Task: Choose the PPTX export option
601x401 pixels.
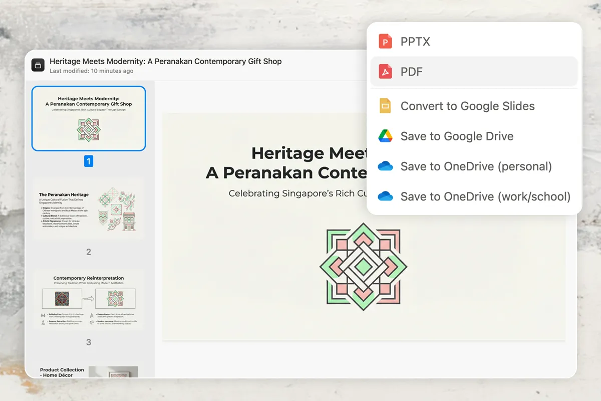Action: click(x=415, y=42)
